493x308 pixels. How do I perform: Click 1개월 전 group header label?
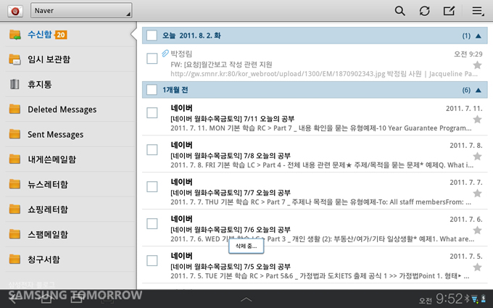click(175, 90)
